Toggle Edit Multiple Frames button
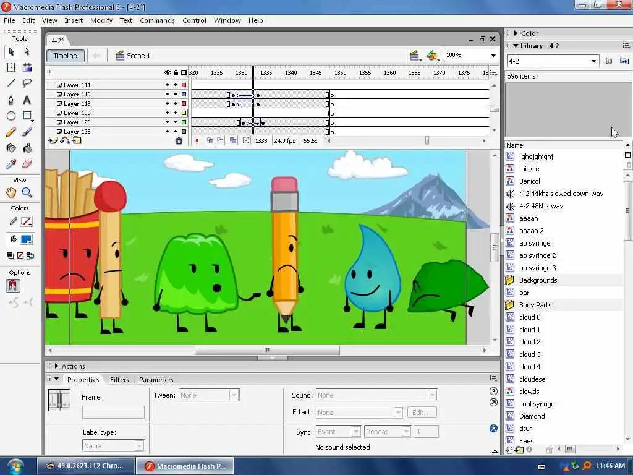Image resolution: width=633 pixels, height=475 pixels. coord(233,140)
